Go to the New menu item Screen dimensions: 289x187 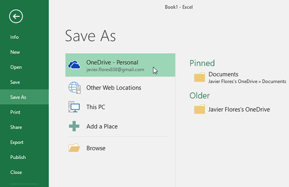24,52
